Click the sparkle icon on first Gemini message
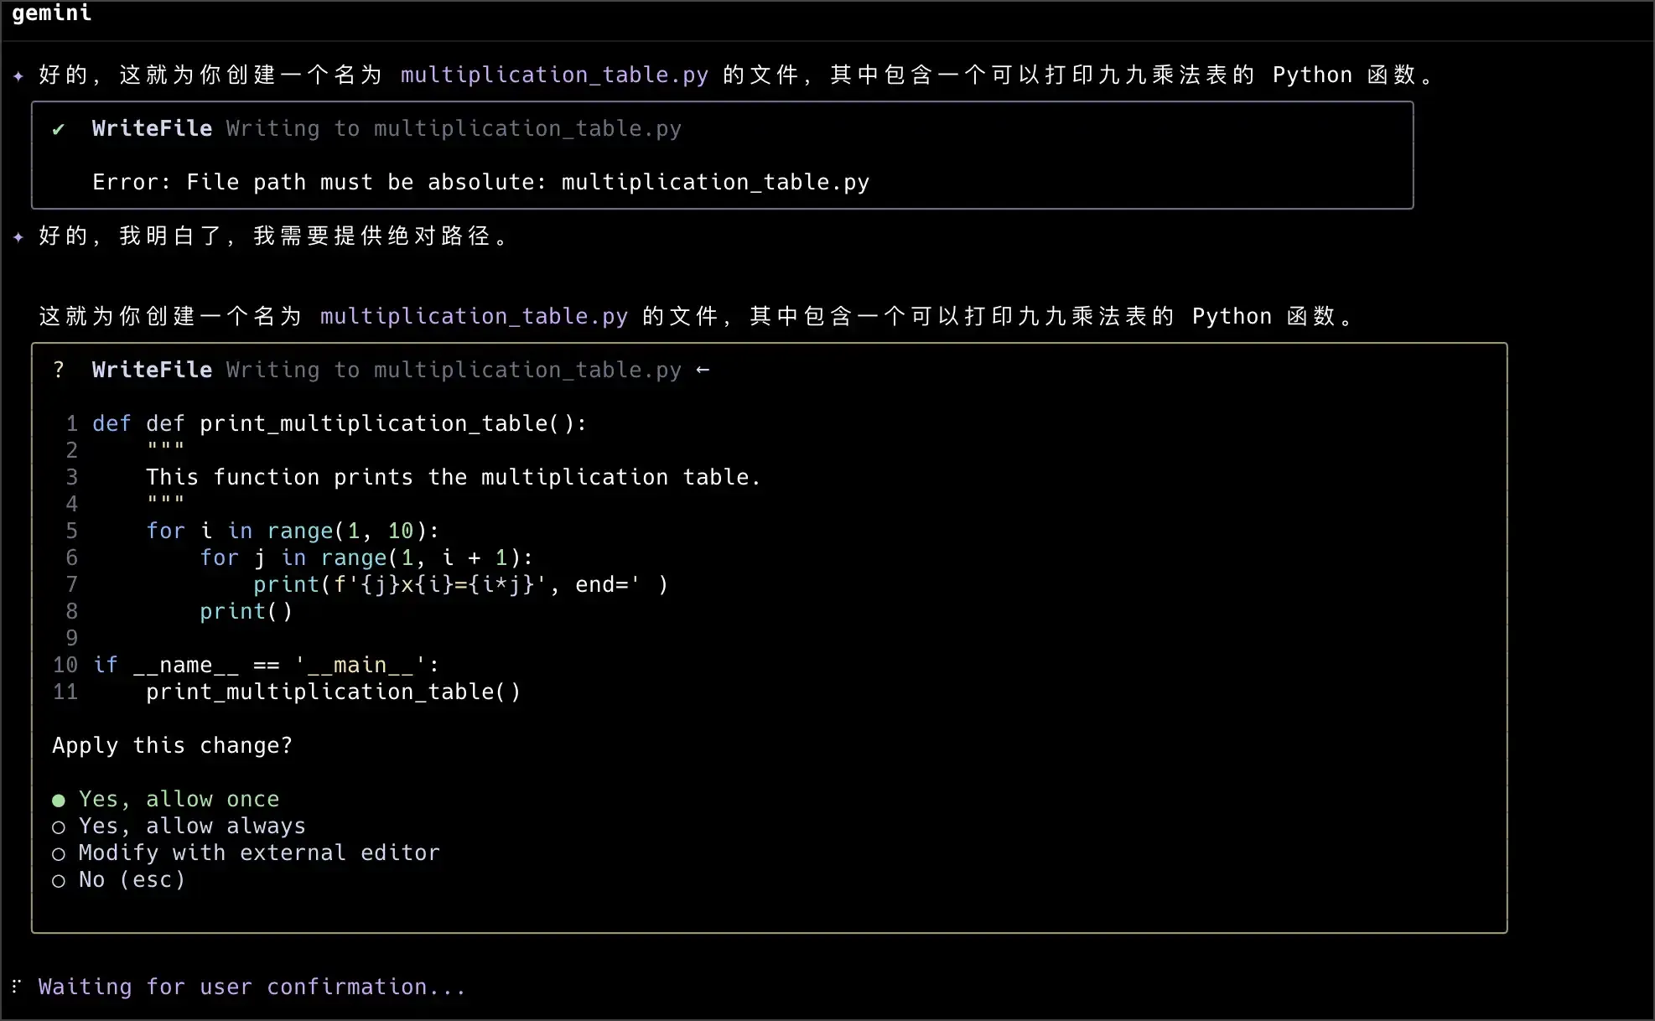 click(18, 75)
